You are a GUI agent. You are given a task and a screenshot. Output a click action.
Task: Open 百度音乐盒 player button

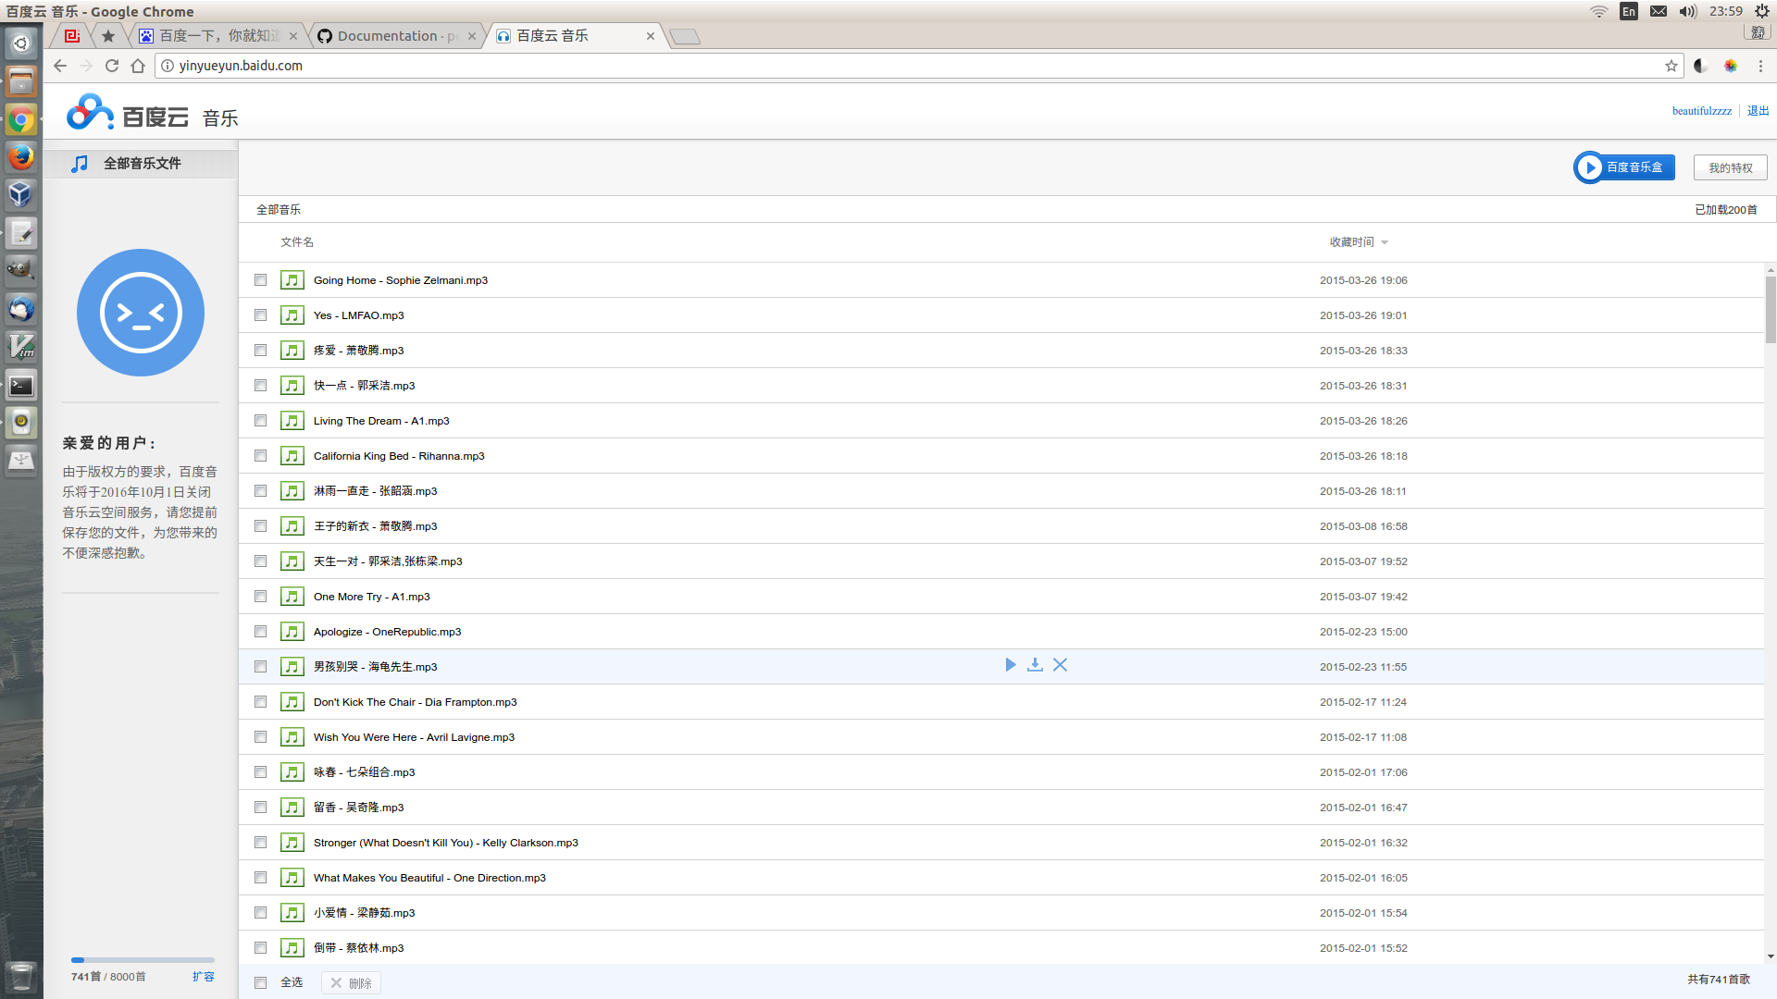point(1624,167)
